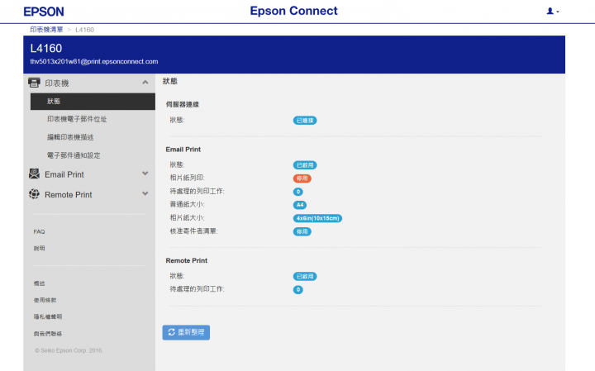Open the FAQ link
This screenshot has width=595, height=371.
[x=39, y=232]
